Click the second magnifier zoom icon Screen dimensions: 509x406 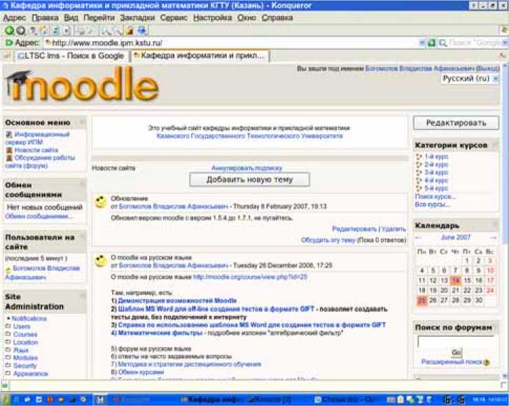117,31
